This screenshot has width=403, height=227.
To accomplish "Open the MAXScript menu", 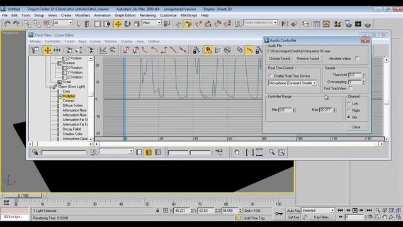I will (189, 15).
